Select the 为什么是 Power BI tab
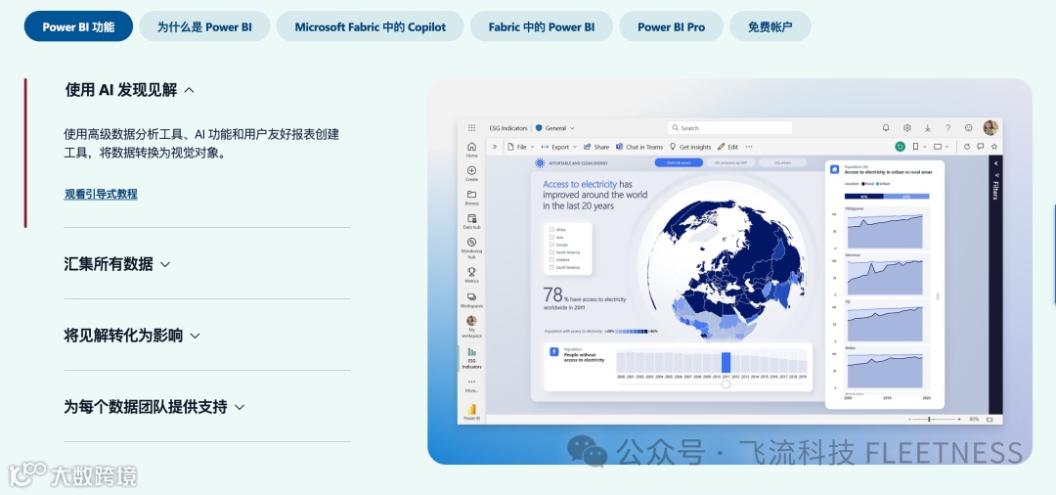The width and height of the screenshot is (1056, 495). pyautogui.click(x=204, y=27)
